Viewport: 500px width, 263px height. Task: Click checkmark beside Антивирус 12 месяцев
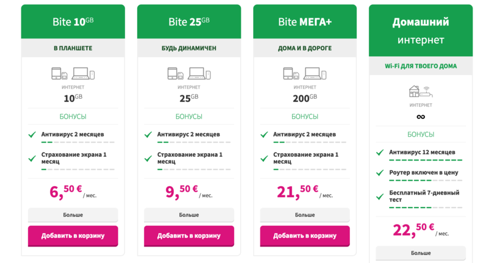380,153
